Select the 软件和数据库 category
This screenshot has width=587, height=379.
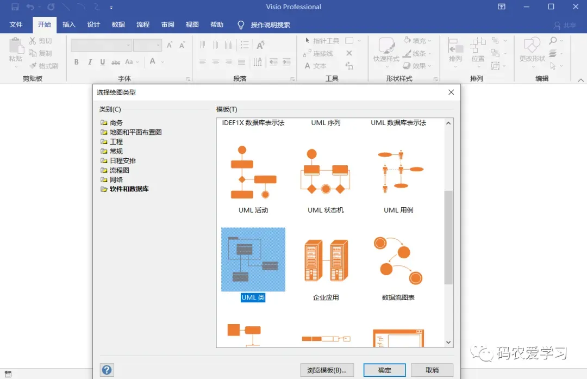[124, 189]
